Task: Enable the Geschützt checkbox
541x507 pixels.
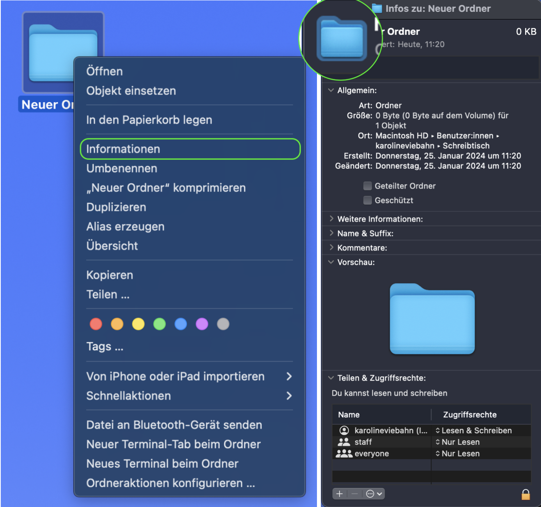Action: (x=367, y=200)
